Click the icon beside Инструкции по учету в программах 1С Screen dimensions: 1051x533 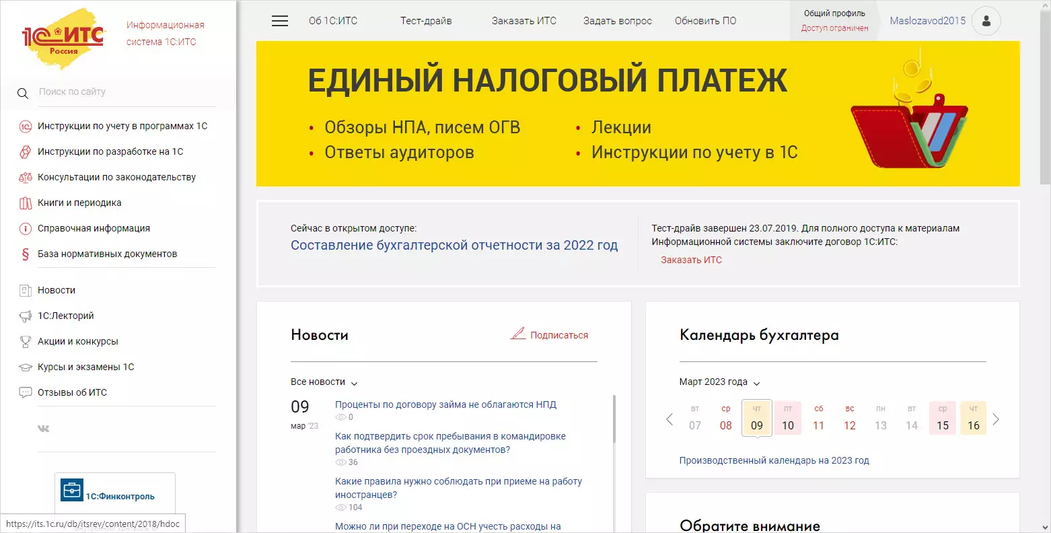pos(26,127)
